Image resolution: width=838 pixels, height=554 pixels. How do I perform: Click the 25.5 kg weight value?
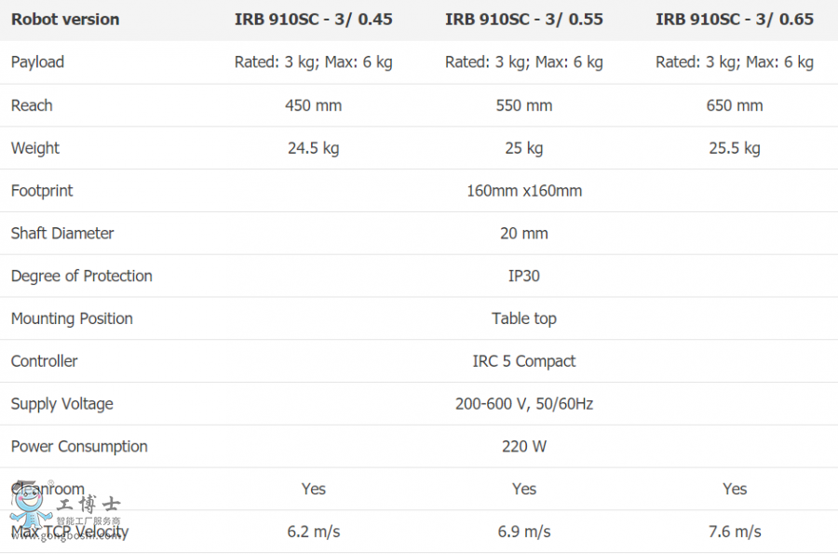tap(735, 148)
